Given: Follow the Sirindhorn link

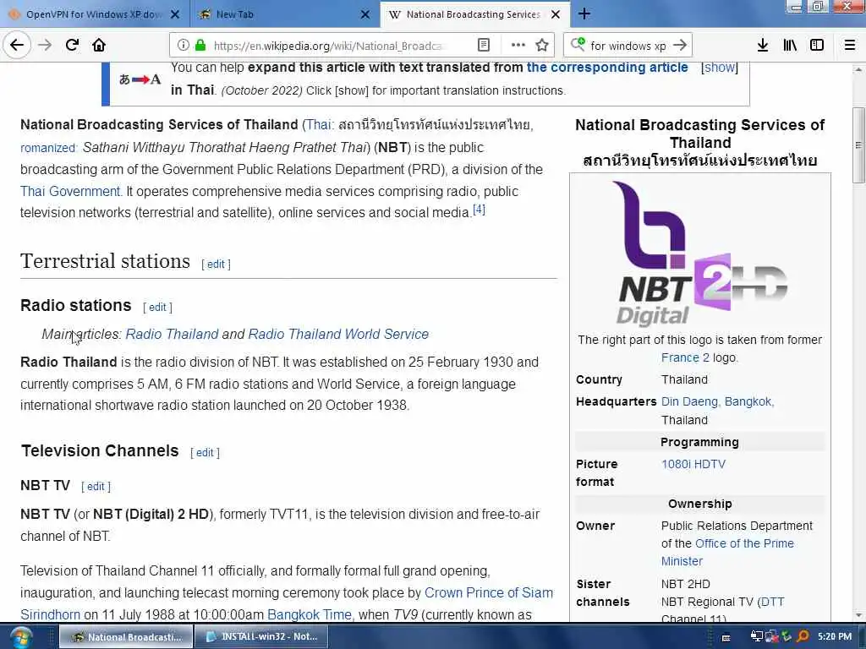Looking at the screenshot, I should [50, 615].
